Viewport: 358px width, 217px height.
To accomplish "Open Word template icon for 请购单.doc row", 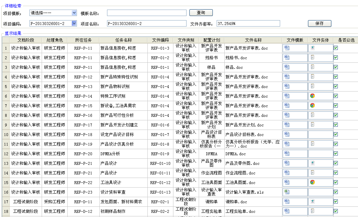I will [x=287, y=201].
